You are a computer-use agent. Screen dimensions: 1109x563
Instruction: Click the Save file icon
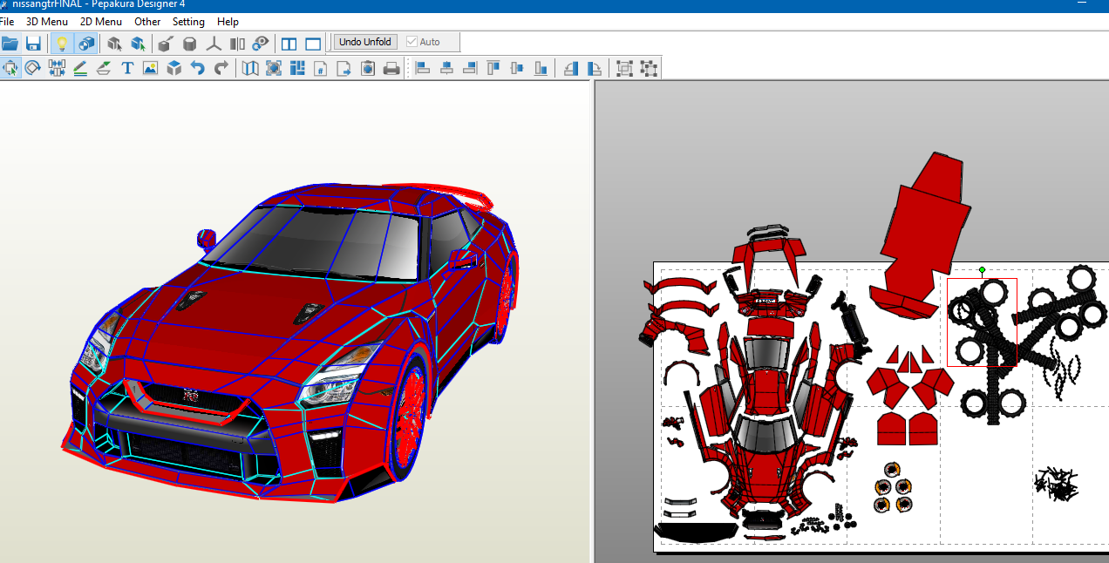point(34,42)
